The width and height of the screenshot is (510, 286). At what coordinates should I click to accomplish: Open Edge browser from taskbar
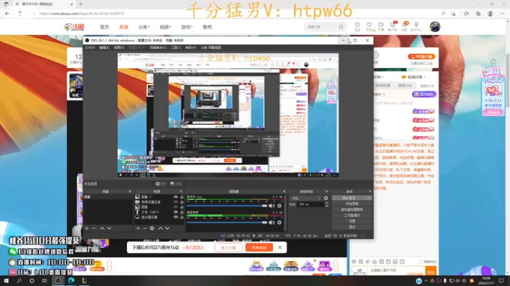tap(71, 281)
